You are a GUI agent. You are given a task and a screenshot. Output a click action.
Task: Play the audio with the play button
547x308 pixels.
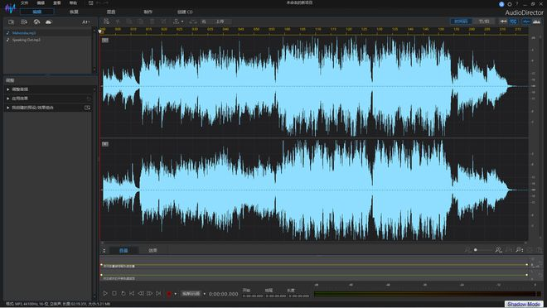[105, 294]
